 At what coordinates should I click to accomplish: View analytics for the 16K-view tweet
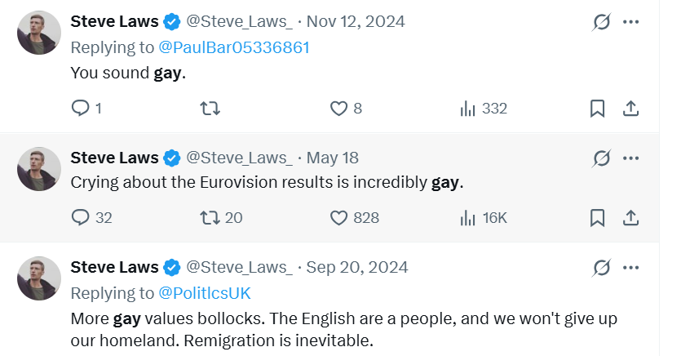468,217
